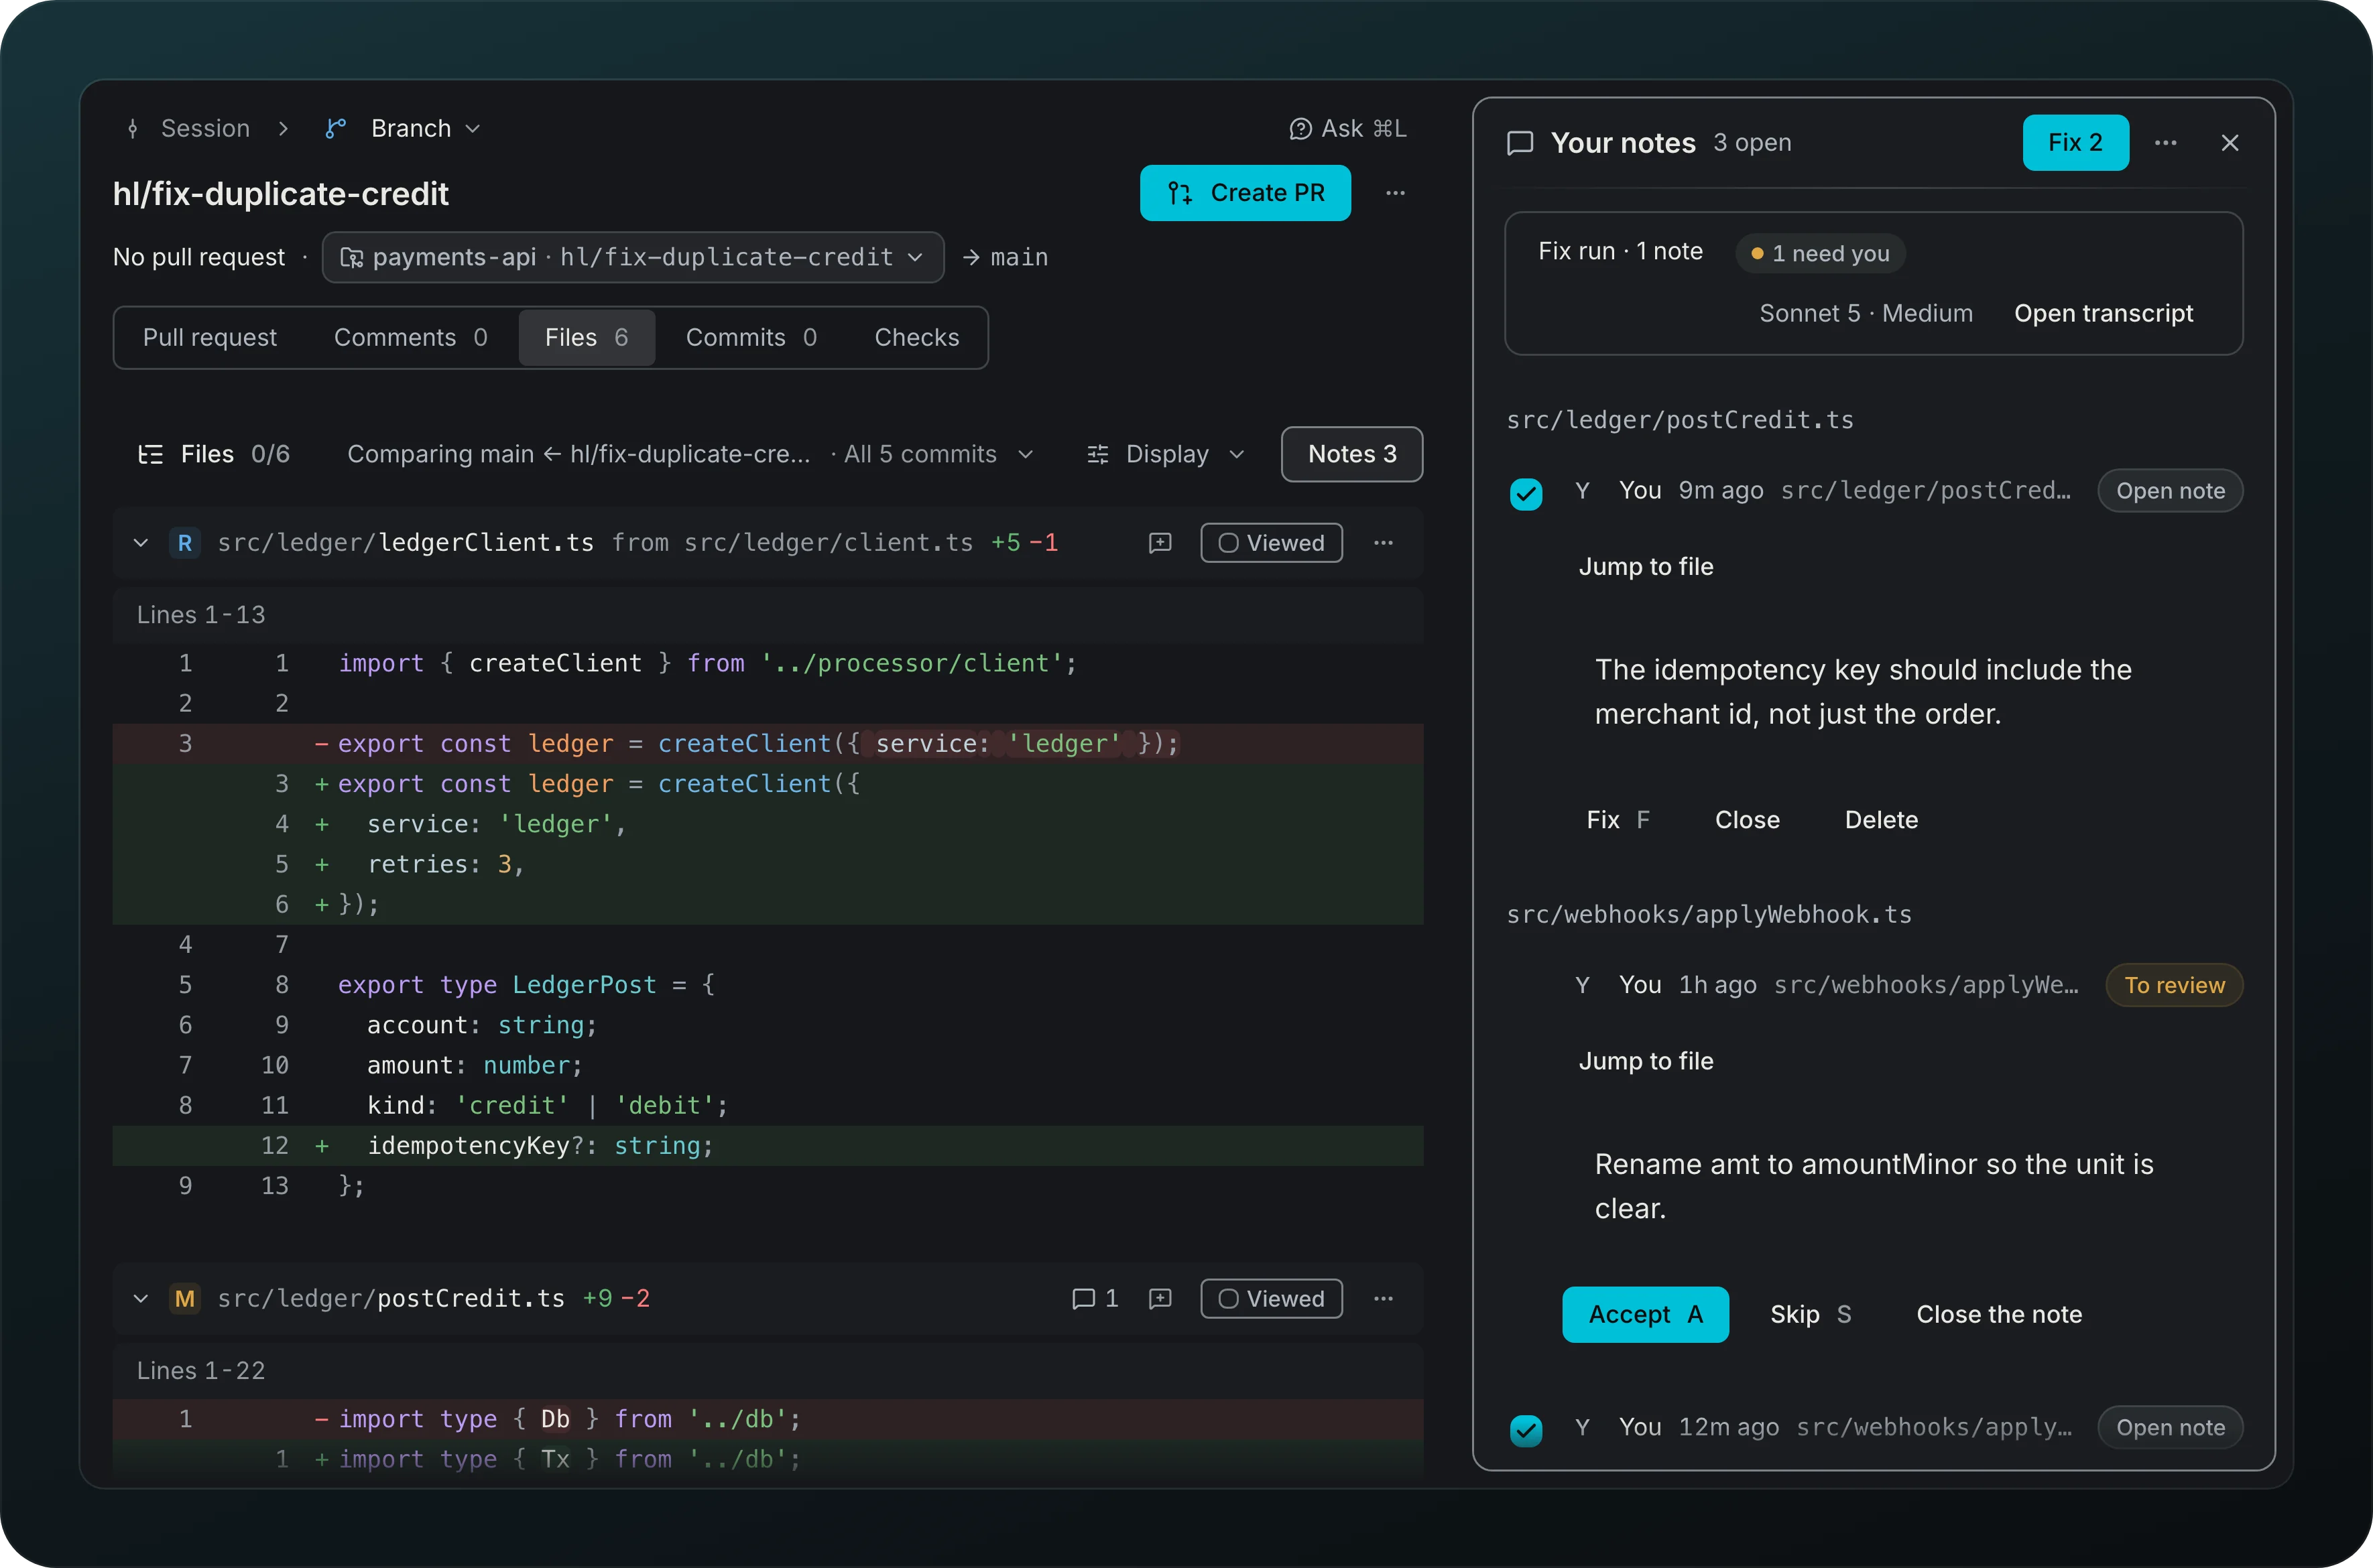Click the To review badge
This screenshot has height=1568, width=2373.
coord(2175,986)
